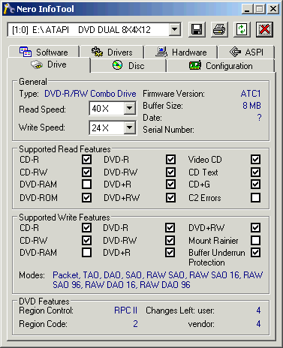Minimize the Nero InfoTool window
This screenshot has width=283, height=348.
[247, 9]
